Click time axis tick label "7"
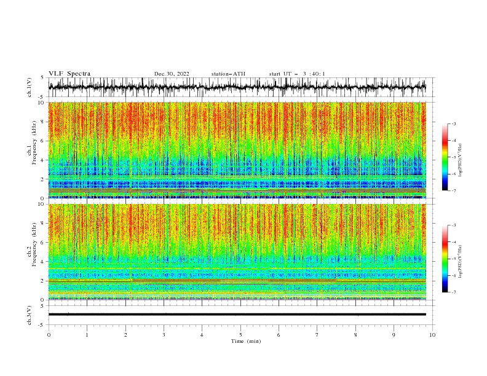 coord(317,335)
